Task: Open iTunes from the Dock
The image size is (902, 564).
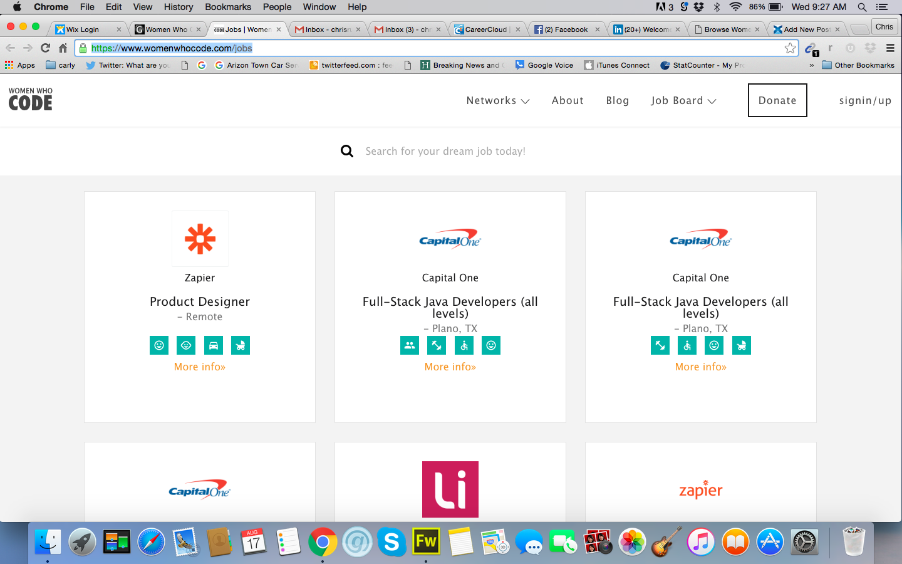Action: click(701, 541)
